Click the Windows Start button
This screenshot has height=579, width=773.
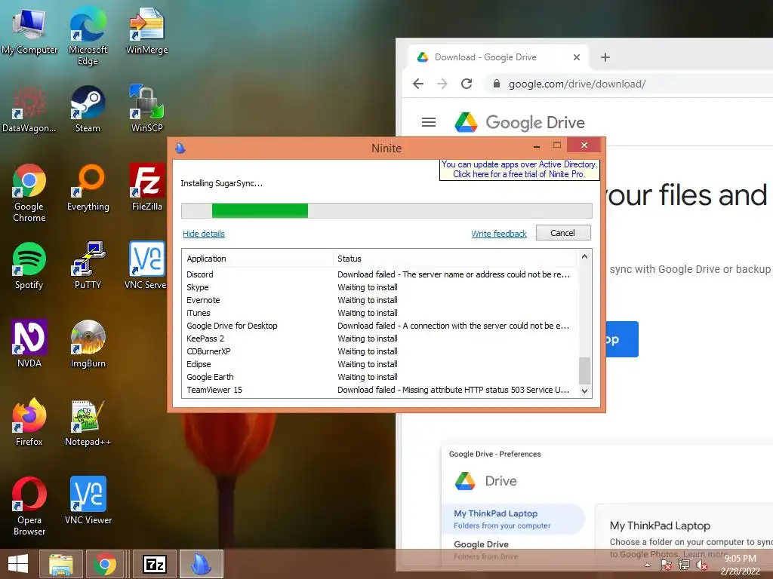18,564
